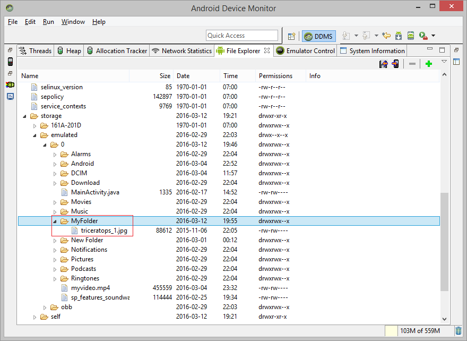Click the green plus new folder icon

[429, 64]
